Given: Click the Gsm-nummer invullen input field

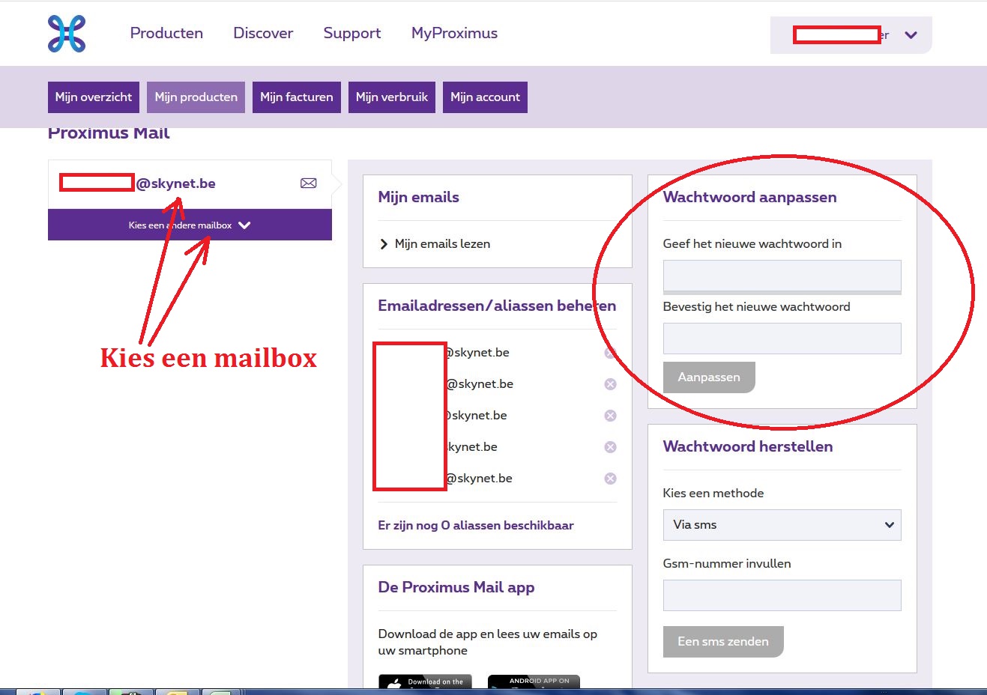Looking at the screenshot, I should [x=782, y=595].
